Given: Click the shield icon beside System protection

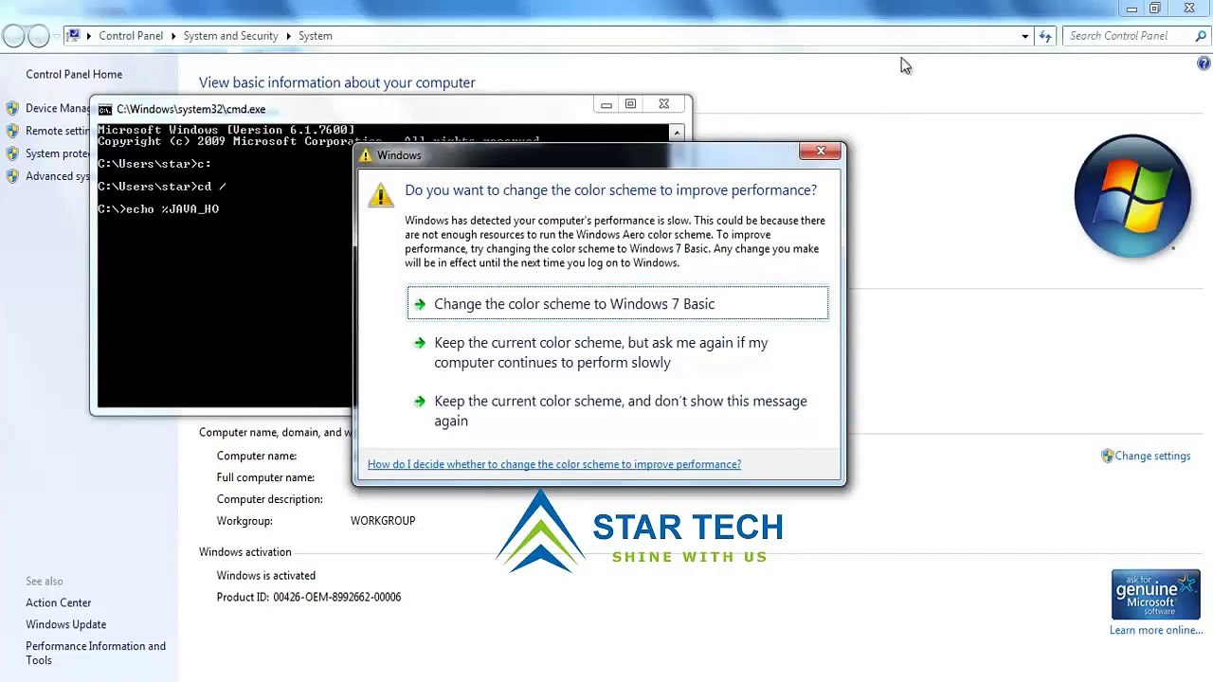Looking at the screenshot, I should [x=12, y=153].
